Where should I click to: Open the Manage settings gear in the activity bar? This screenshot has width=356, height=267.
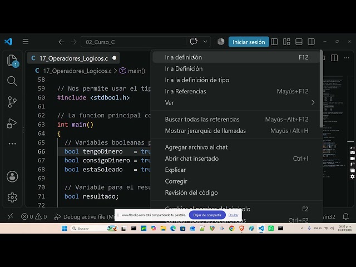point(12,197)
